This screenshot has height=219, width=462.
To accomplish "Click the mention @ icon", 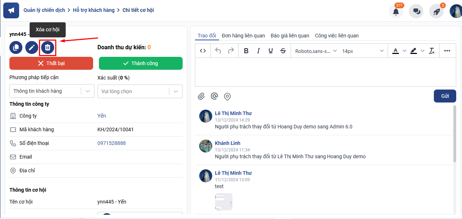I will (214, 96).
